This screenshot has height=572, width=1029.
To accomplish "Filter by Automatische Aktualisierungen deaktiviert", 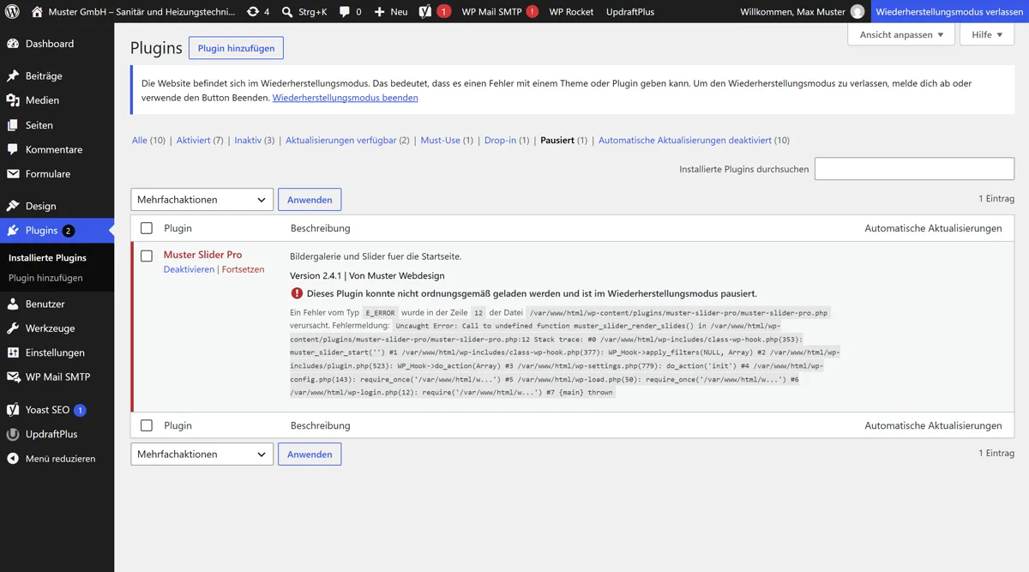I will point(685,140).
